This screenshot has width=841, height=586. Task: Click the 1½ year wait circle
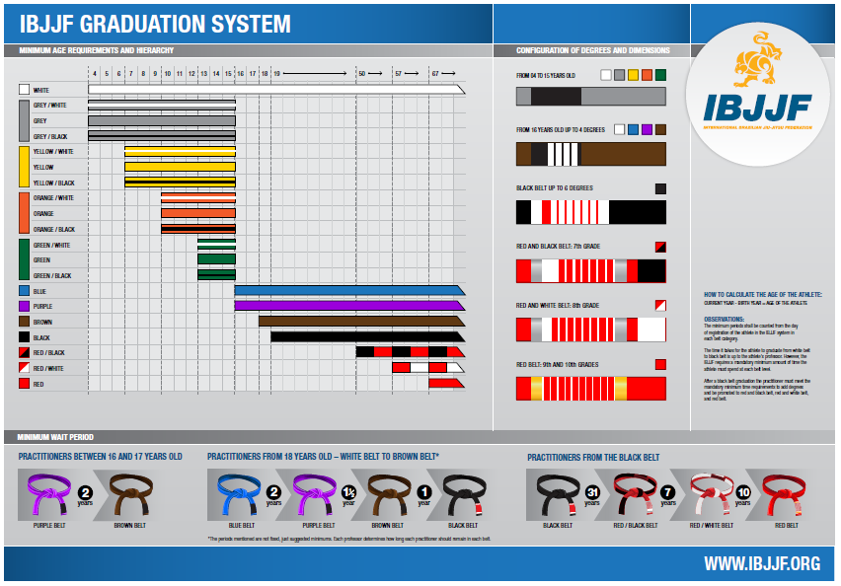tap(348, 492)
